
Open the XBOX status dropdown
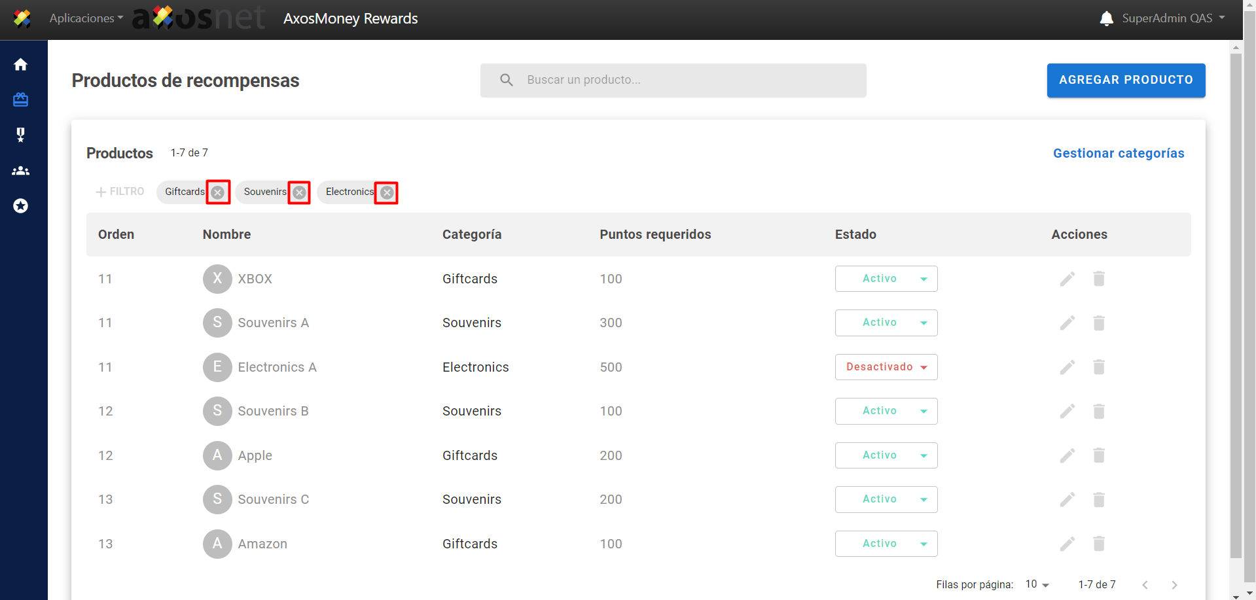886,279
